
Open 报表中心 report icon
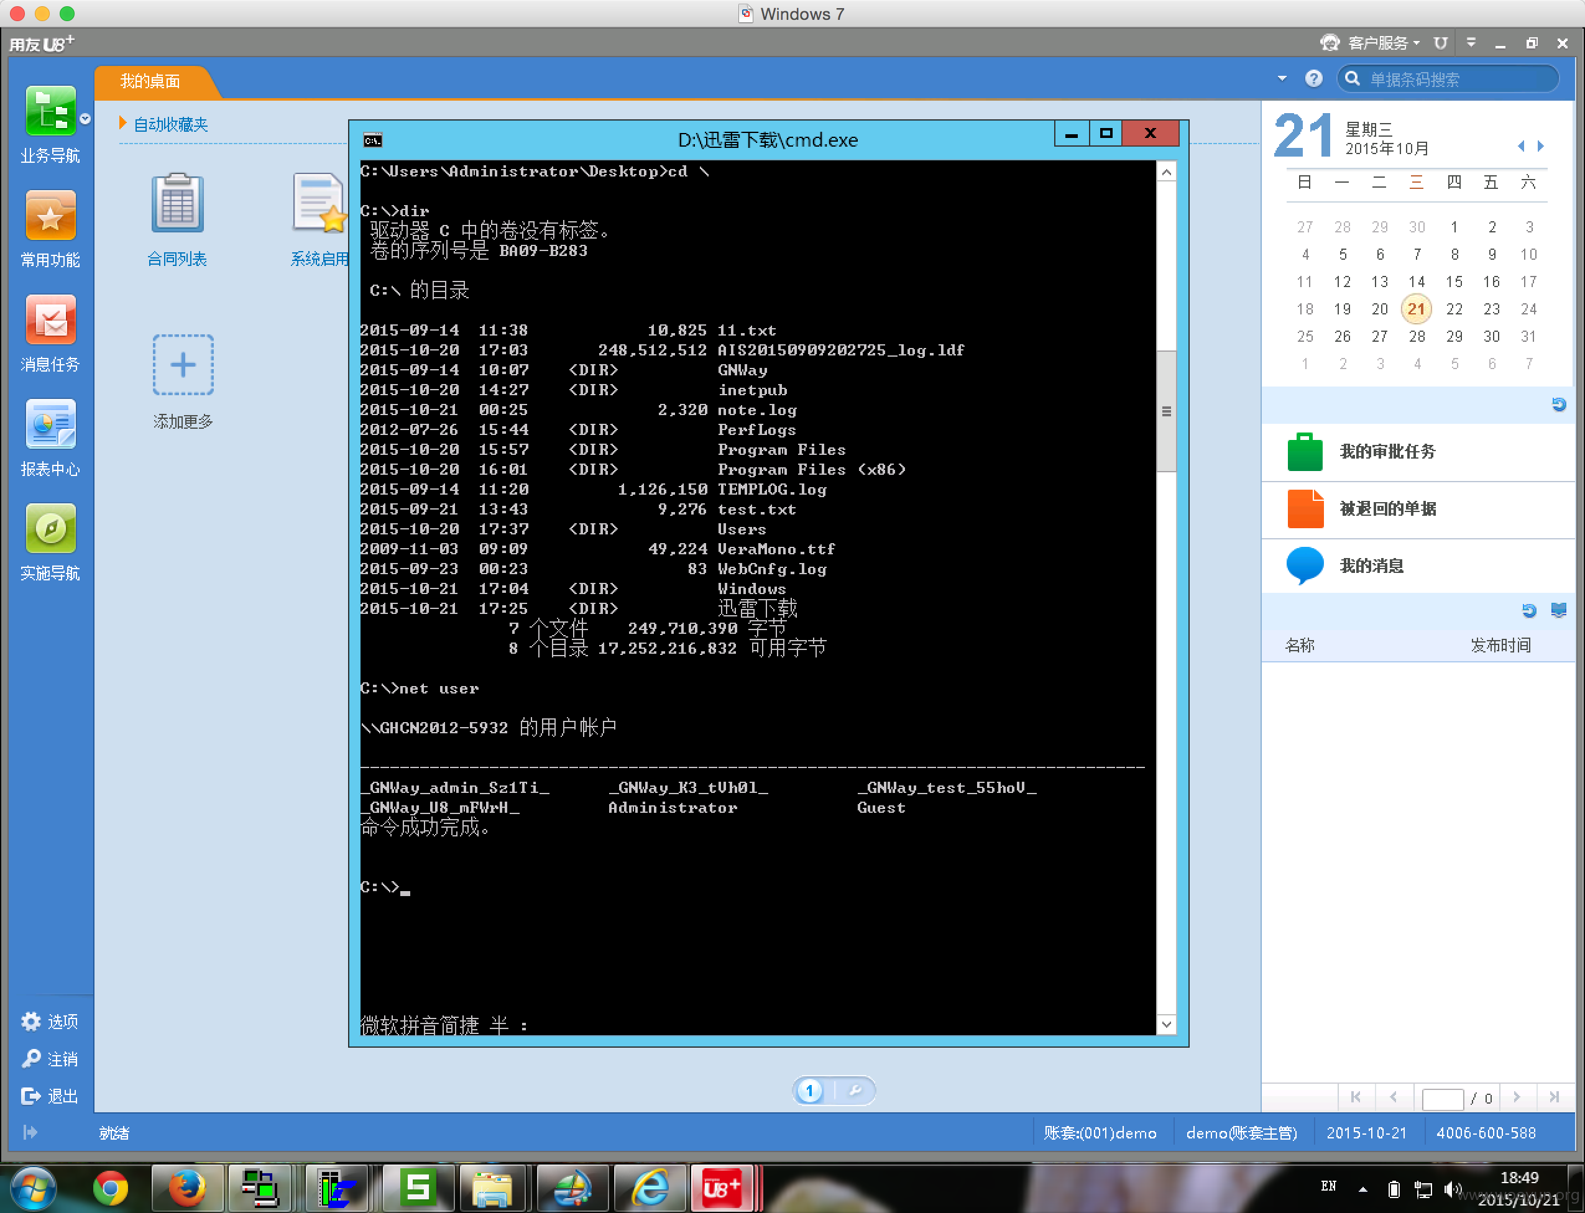pyautogui.click(x=50, y=424)
